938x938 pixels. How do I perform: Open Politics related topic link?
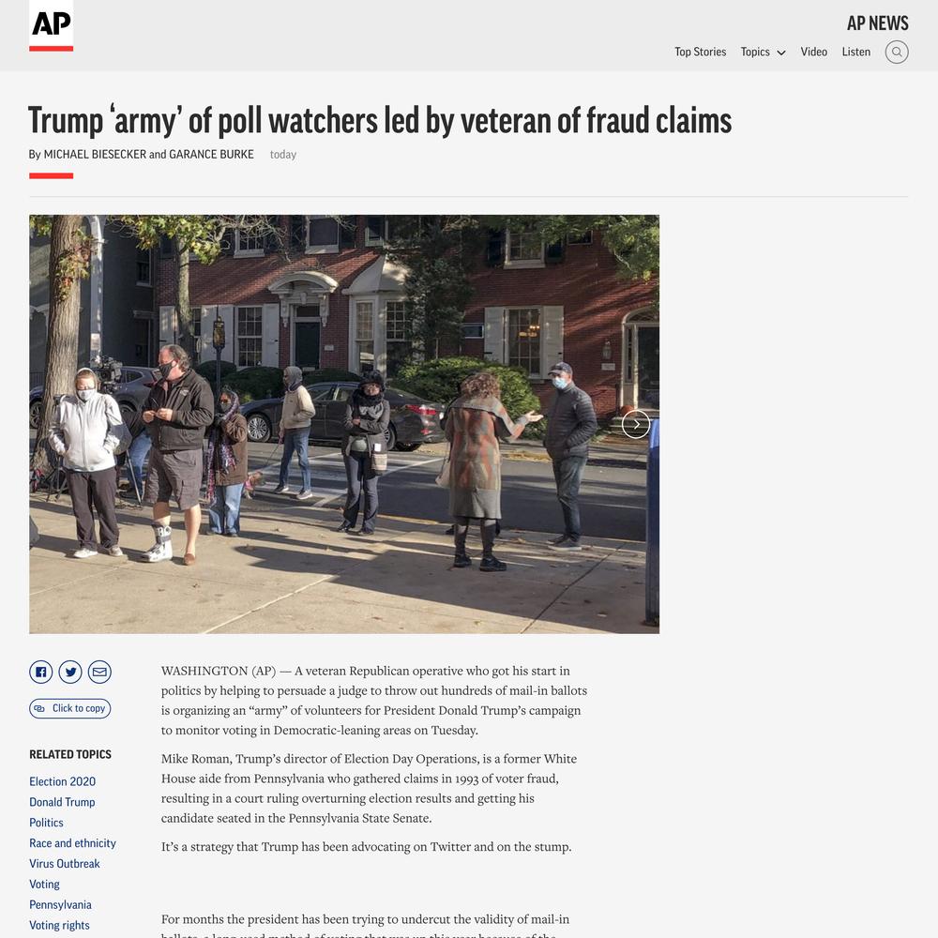pyautogui.click(x=46, y=823)
